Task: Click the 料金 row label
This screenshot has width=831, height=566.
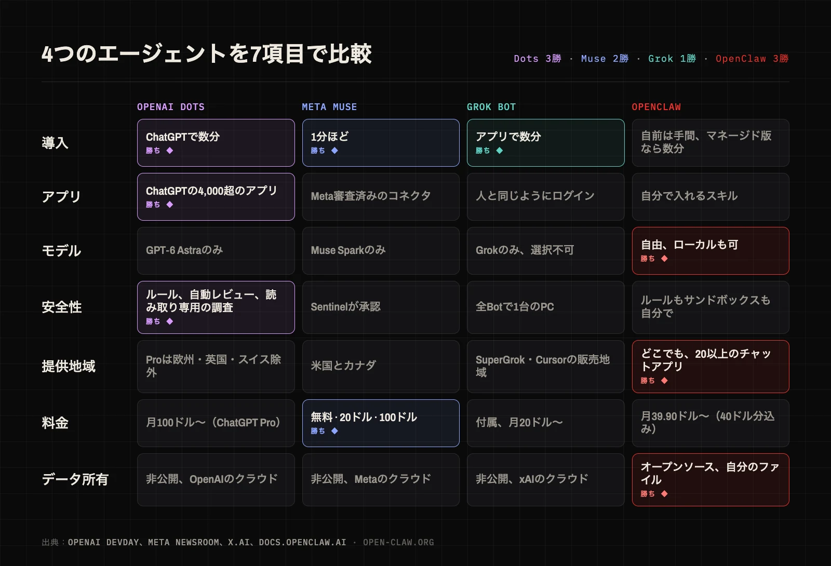Action: (55, 423)
